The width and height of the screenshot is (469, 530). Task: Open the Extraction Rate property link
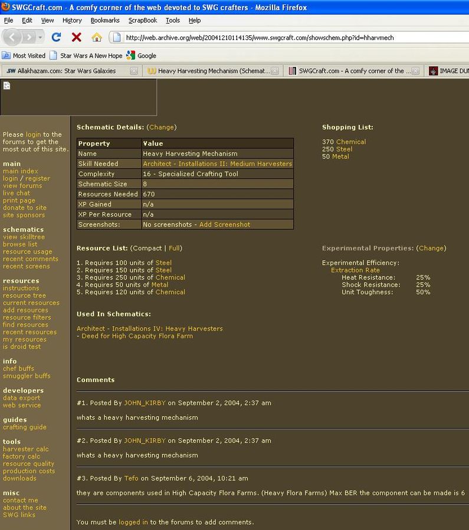point(355,270)
